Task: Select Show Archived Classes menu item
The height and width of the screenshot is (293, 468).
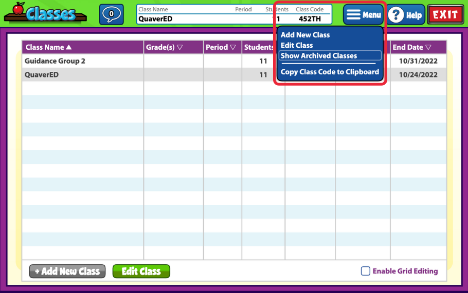Action: coord(330,56)
